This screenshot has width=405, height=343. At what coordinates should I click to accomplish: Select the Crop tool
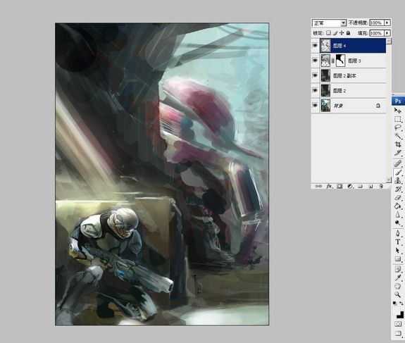(x=398, y=144)
